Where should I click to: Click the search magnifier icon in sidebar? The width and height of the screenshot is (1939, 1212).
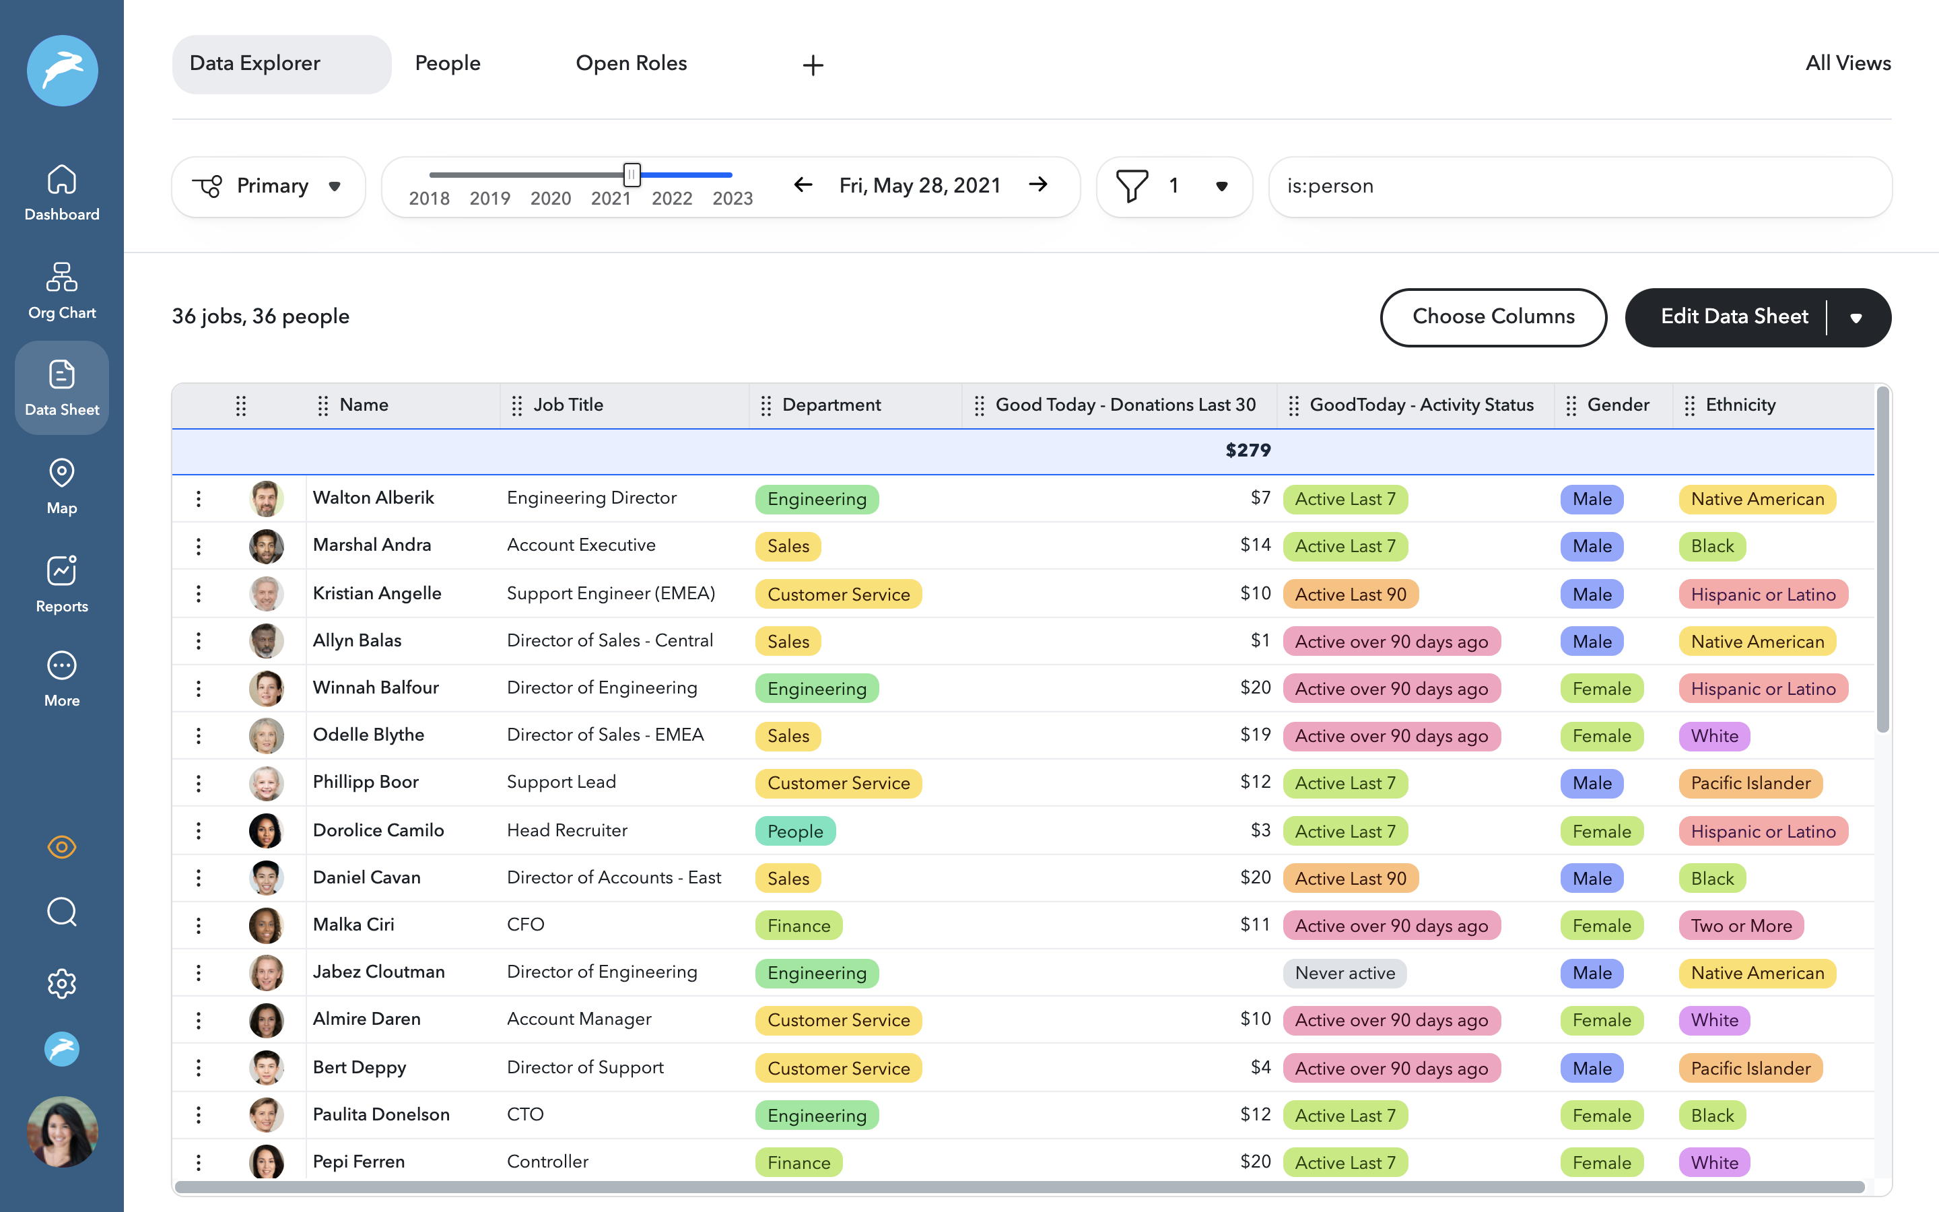[x=62, y=912]
